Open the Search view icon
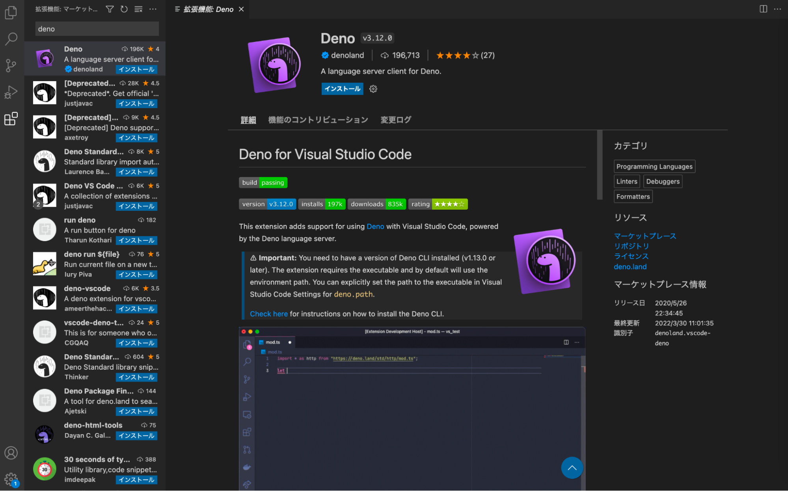 point(11,39)
